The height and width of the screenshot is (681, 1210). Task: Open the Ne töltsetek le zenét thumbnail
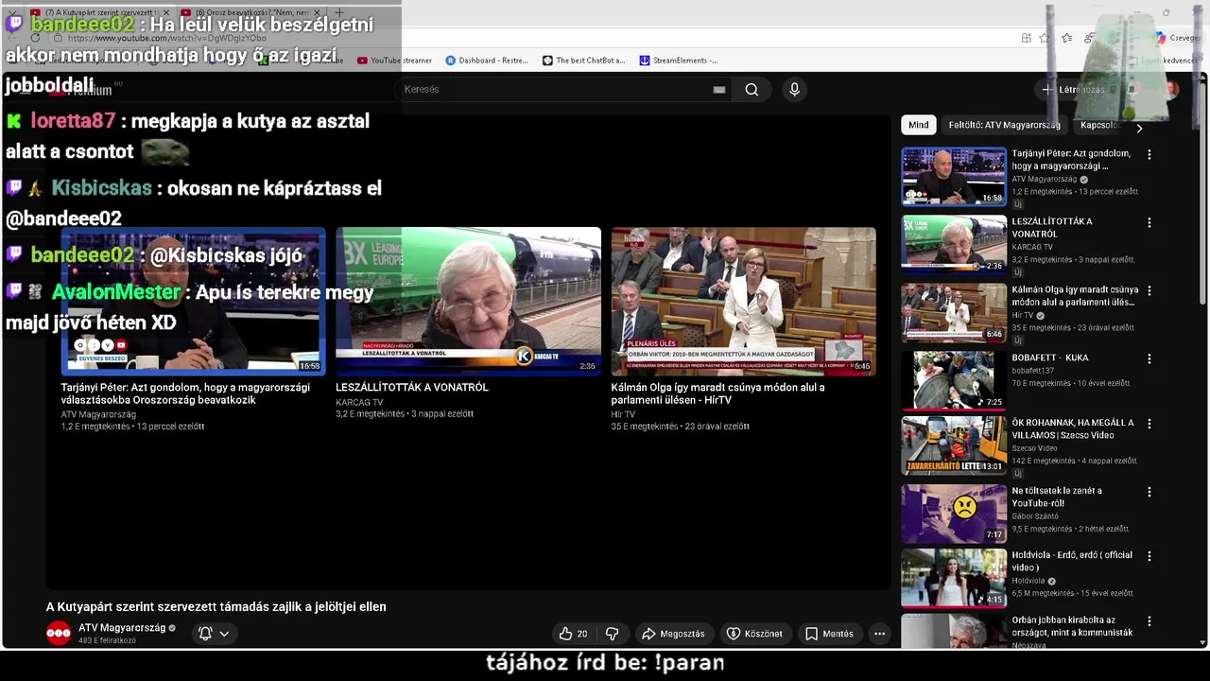pyautogui.click(x=954, y=514)
